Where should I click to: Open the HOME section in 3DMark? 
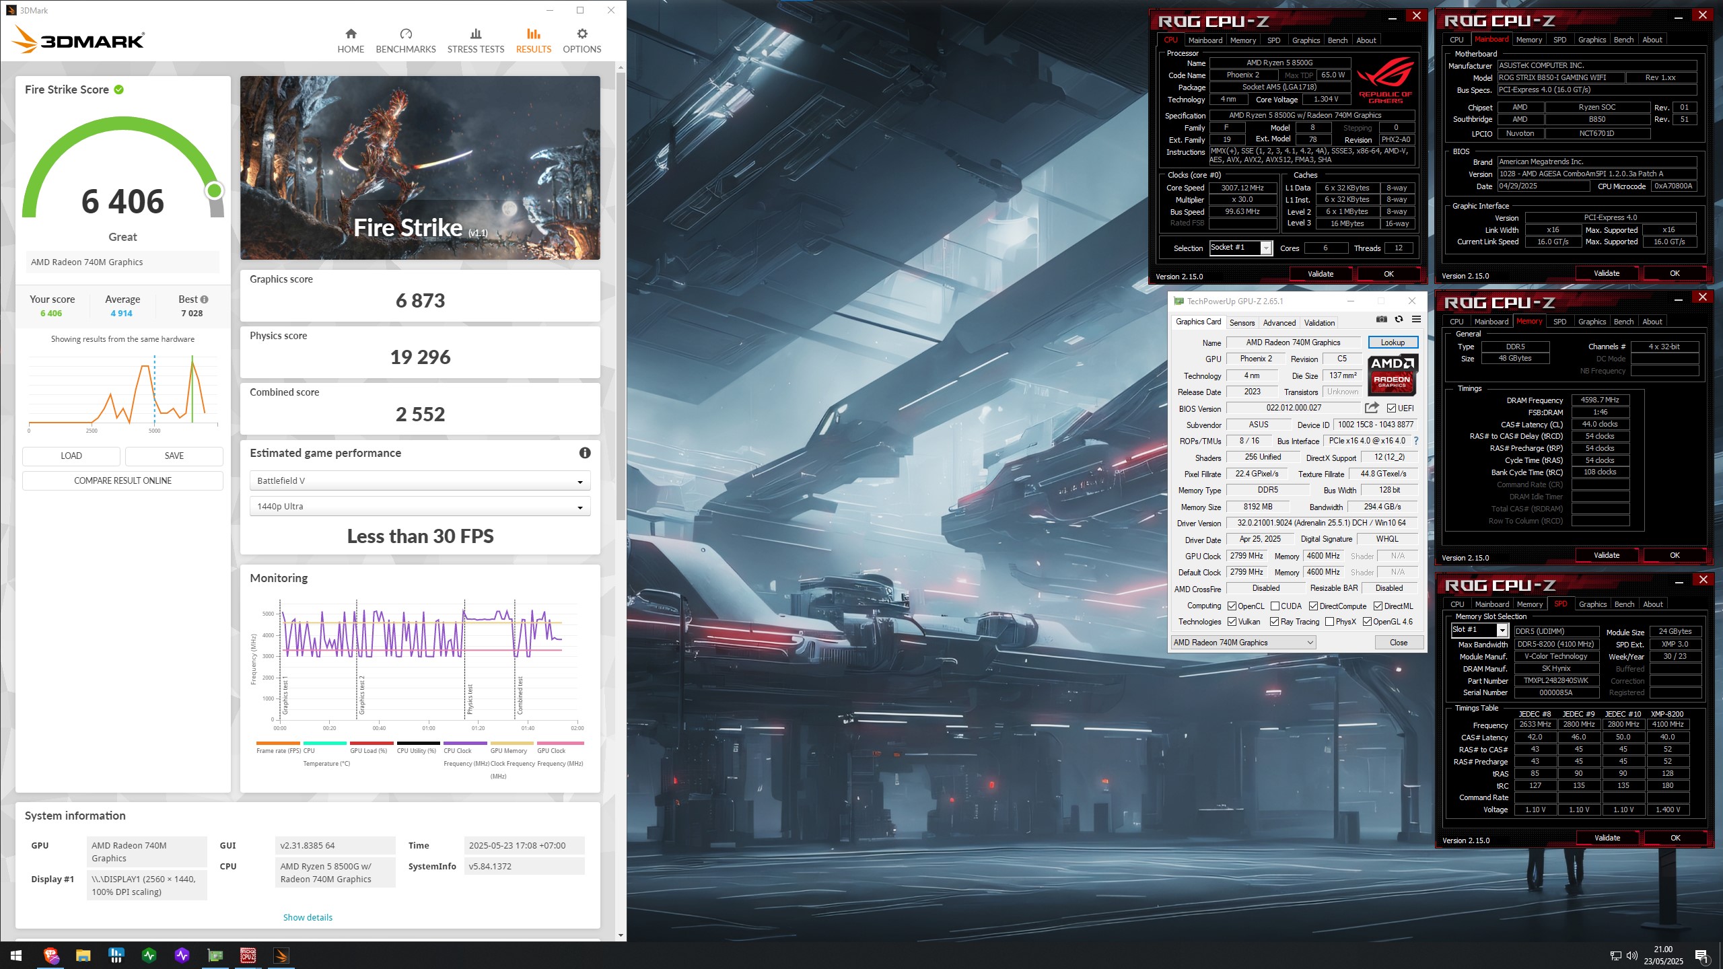351,41
